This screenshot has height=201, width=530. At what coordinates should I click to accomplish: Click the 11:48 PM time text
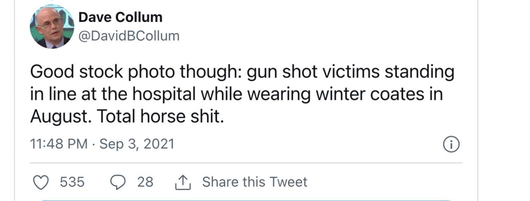click(59, 144)
